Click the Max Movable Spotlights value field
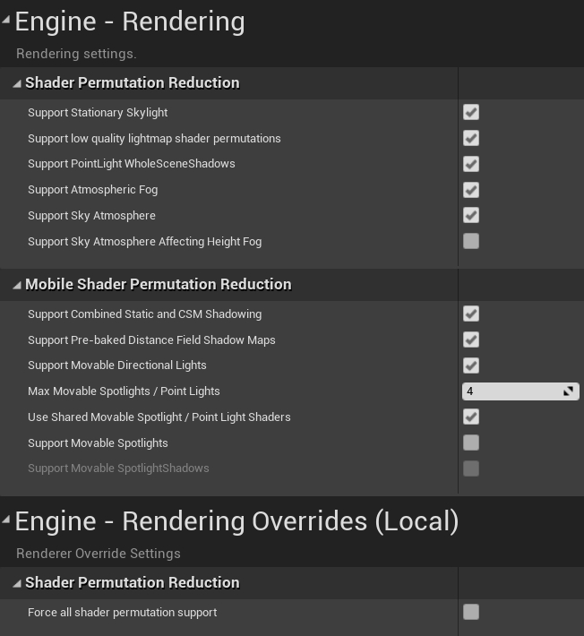Image resolution: width=584 pixels, height=636 pixels. pos(520,391)
